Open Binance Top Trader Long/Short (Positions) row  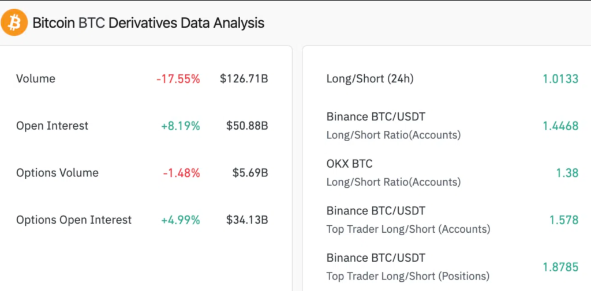pyautogui.click(x=408, y=267)
